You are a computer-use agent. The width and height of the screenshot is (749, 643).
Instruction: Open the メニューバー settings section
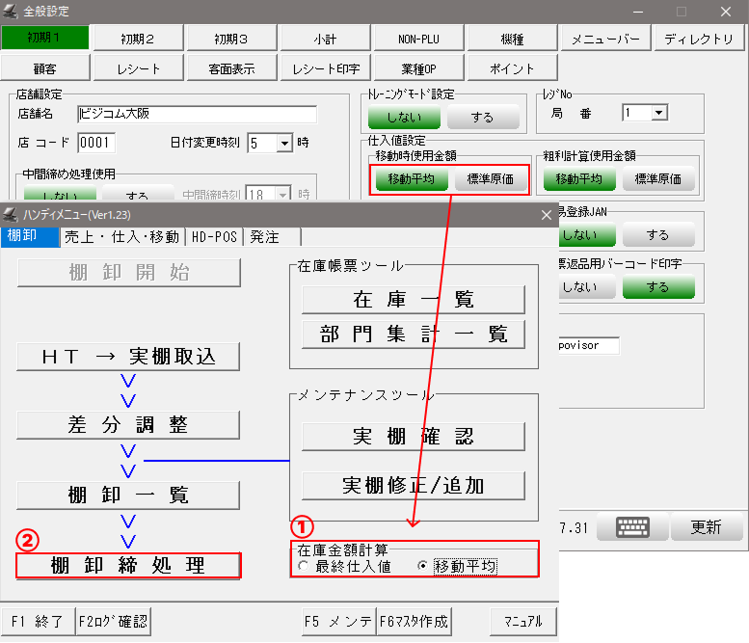(x=605, y=39)
